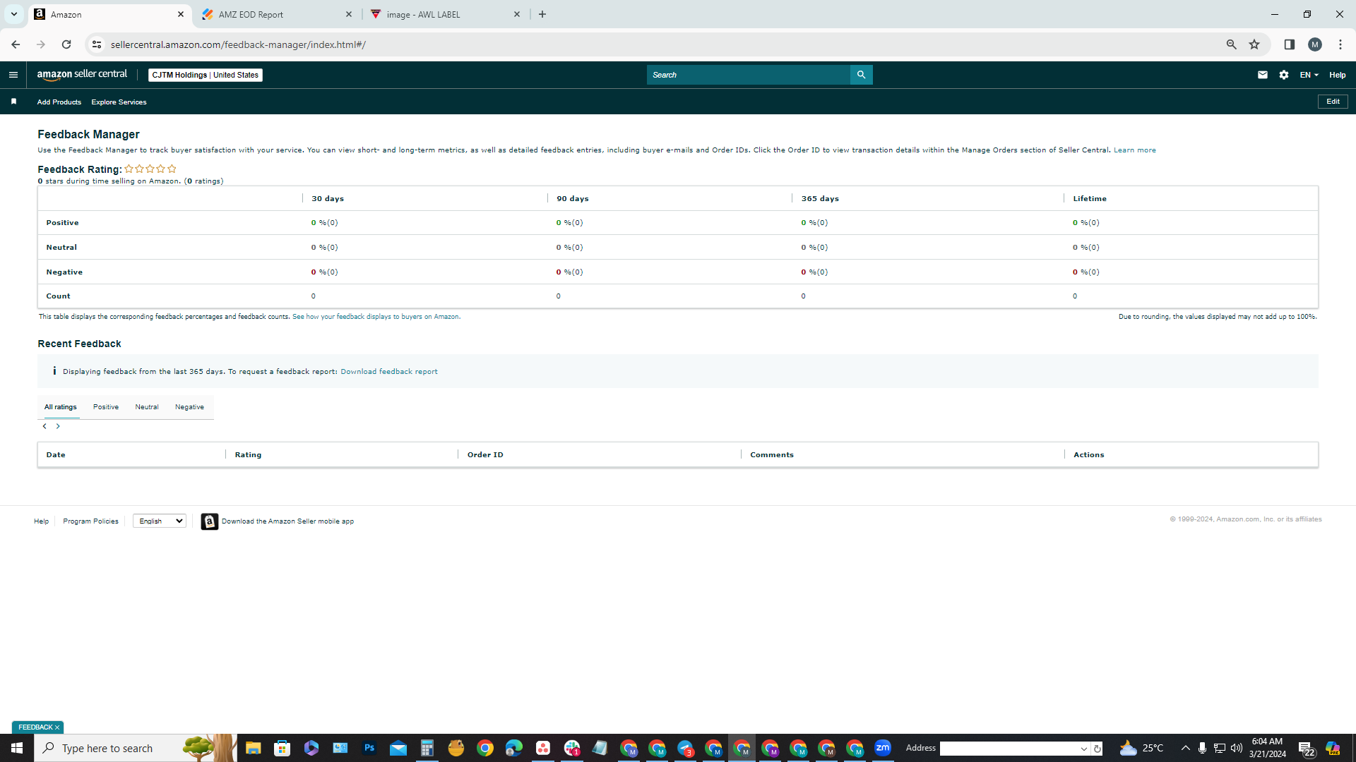This screenshot has width=1356, height=762.
Task: Open the Chrome profile M avatar
Action: [x=1315, y=44]
